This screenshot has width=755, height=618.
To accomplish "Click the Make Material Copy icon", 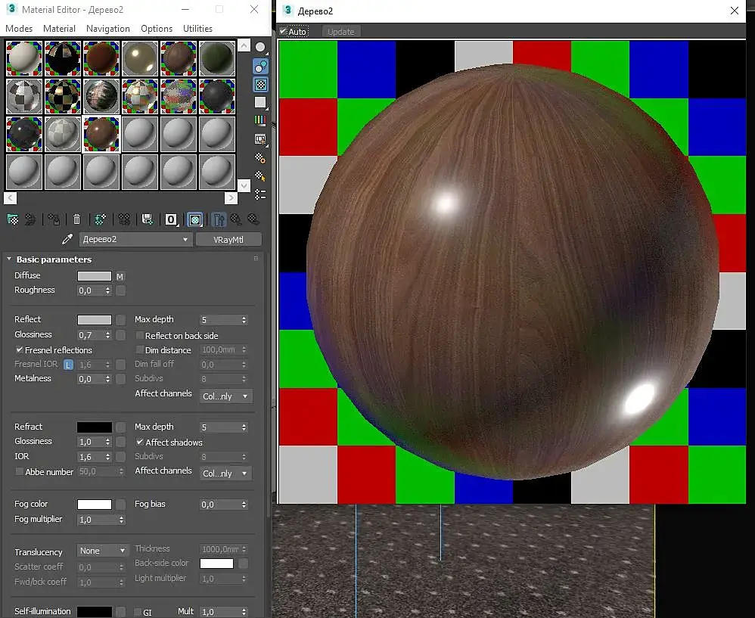I will pyautogui.click(x=100, y=220).
